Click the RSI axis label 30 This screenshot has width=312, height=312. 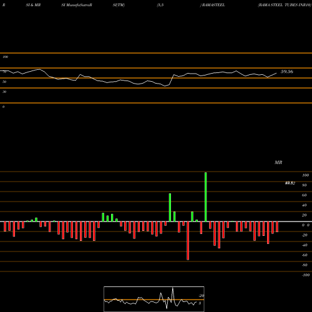4,92
